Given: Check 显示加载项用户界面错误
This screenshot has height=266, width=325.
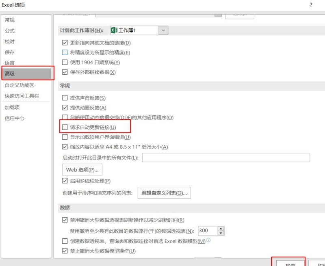Looking at the screenshot, I should pos(65,137).
